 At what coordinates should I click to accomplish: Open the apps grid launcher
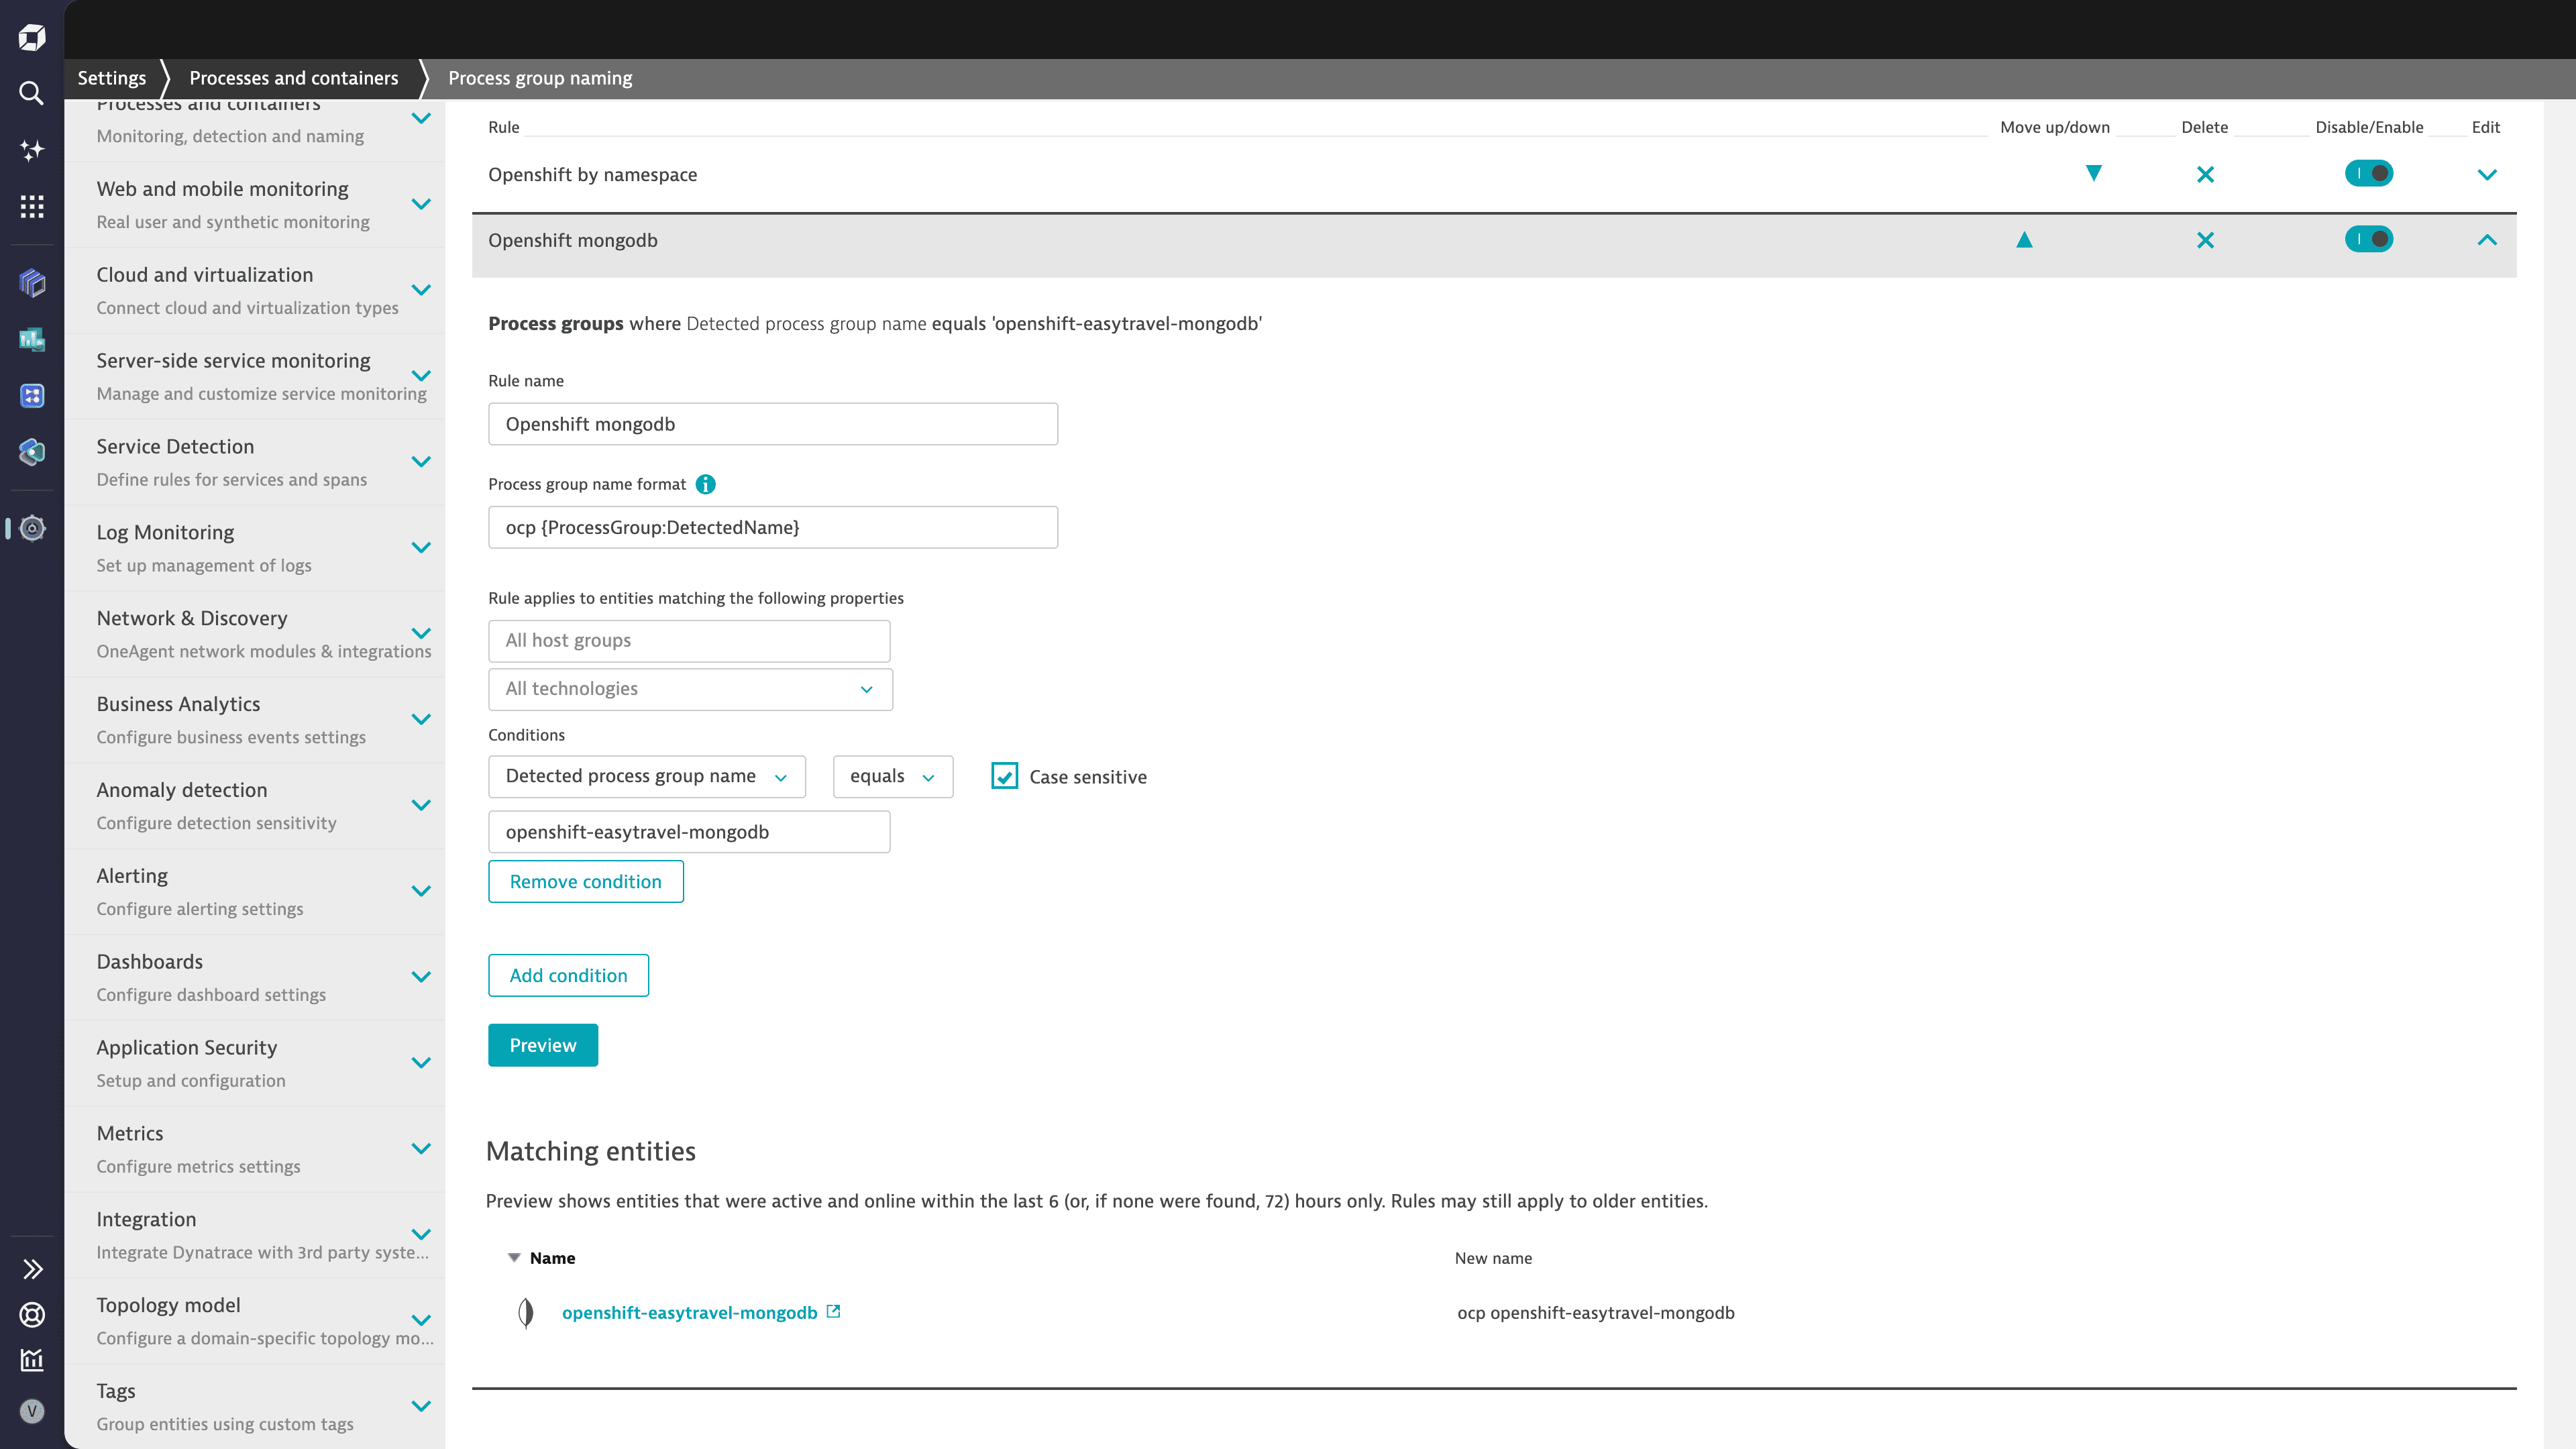(x=32, y=206)
